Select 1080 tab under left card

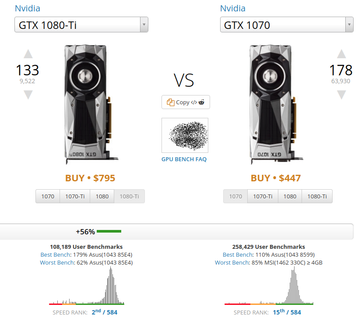(x=102, y=196)
